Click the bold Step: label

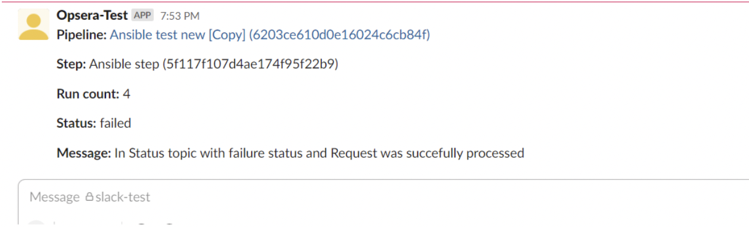pos(72,65)
